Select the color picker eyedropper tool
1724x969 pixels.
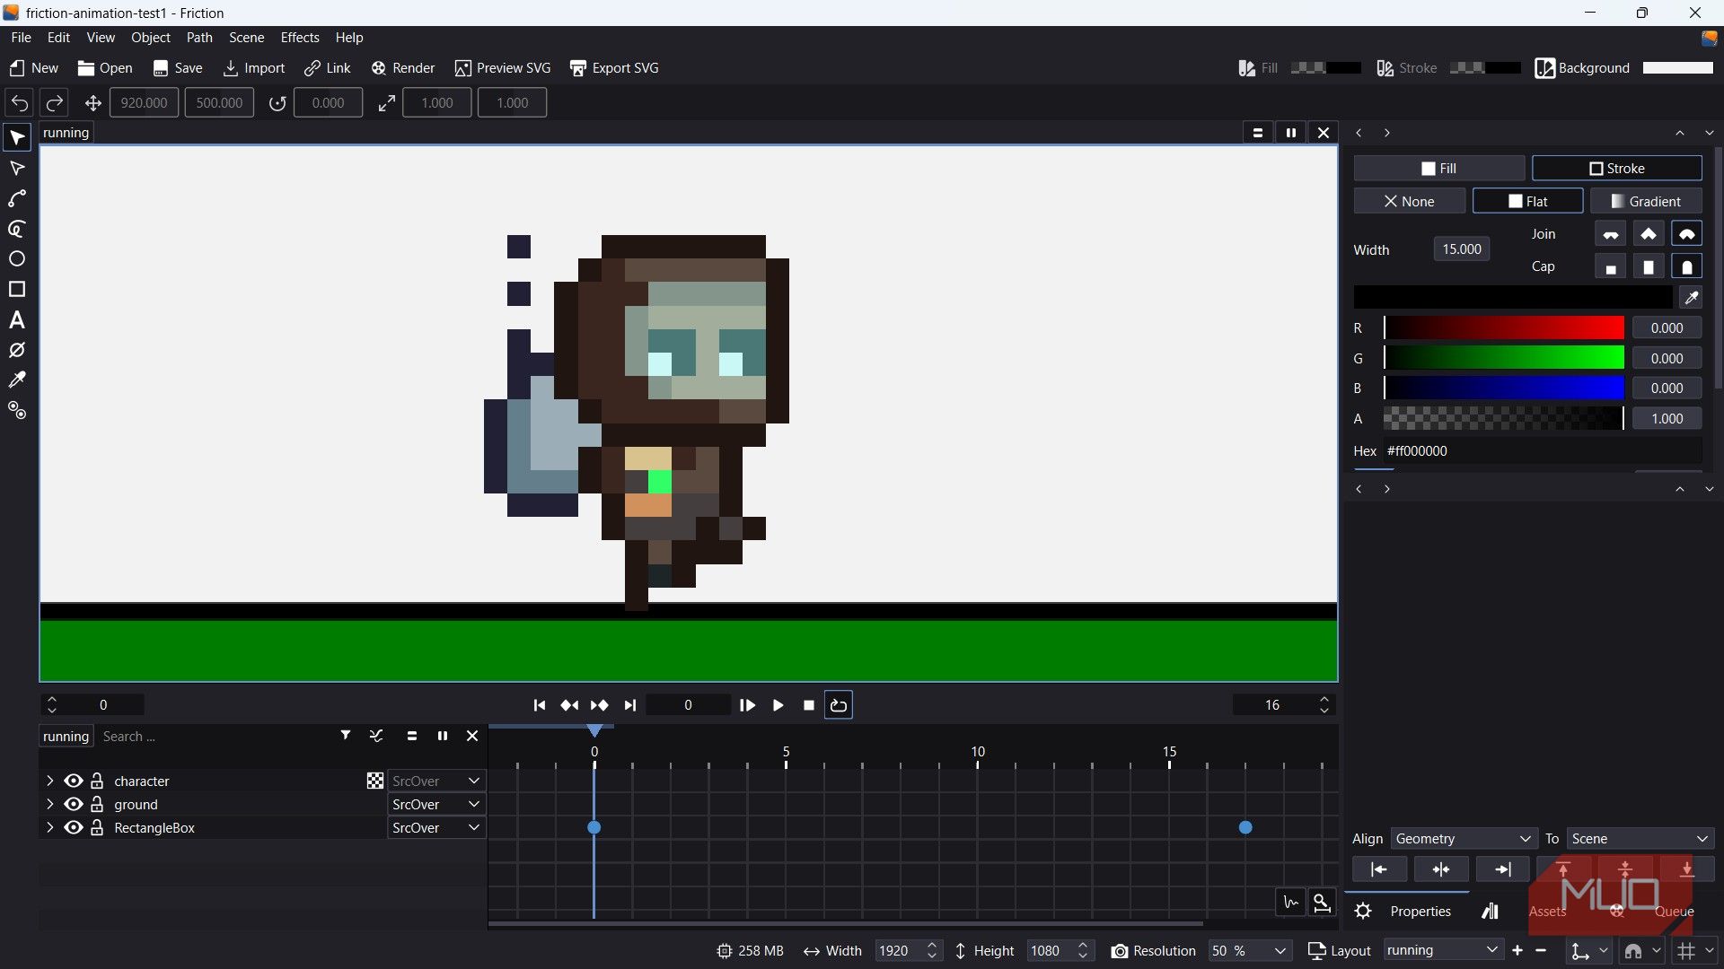(17, 380)
